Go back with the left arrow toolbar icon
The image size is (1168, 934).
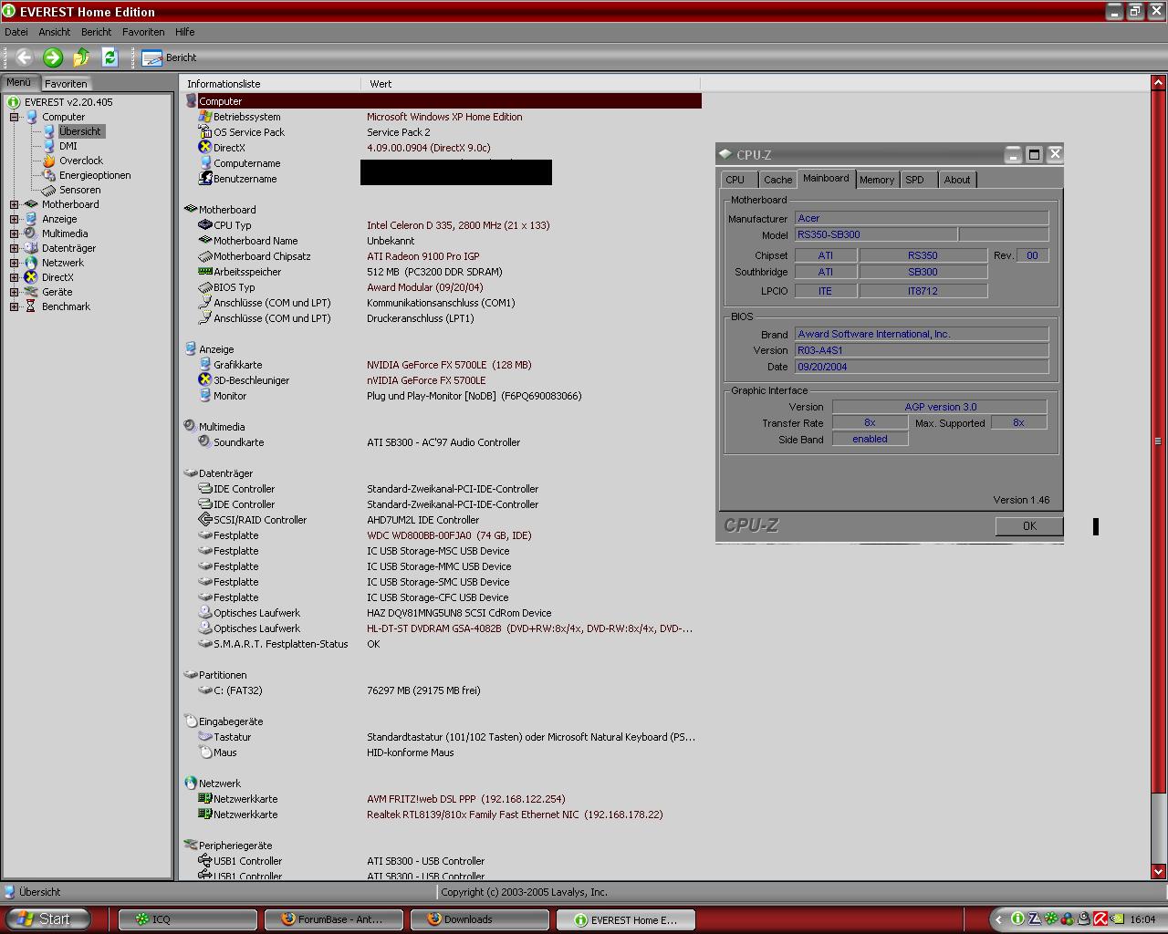pos(25,57)
